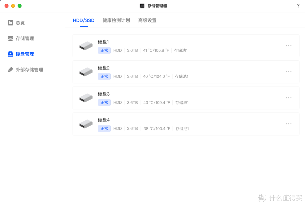The width and height of the screenshot is (305, 205).
Task: Open the more options menu for 硬盘1
Action: click(288, 46)
